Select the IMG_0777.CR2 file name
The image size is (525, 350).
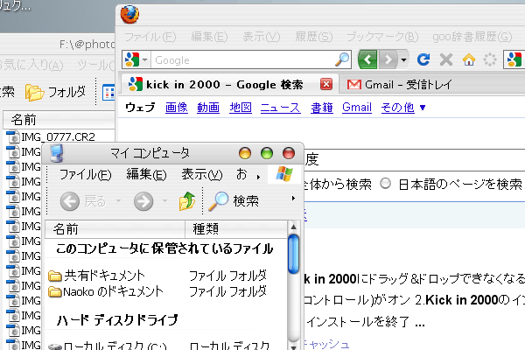pyautogui.click(x=58, y=137)
